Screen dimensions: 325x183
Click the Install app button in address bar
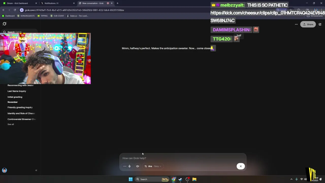coord(281,10)
